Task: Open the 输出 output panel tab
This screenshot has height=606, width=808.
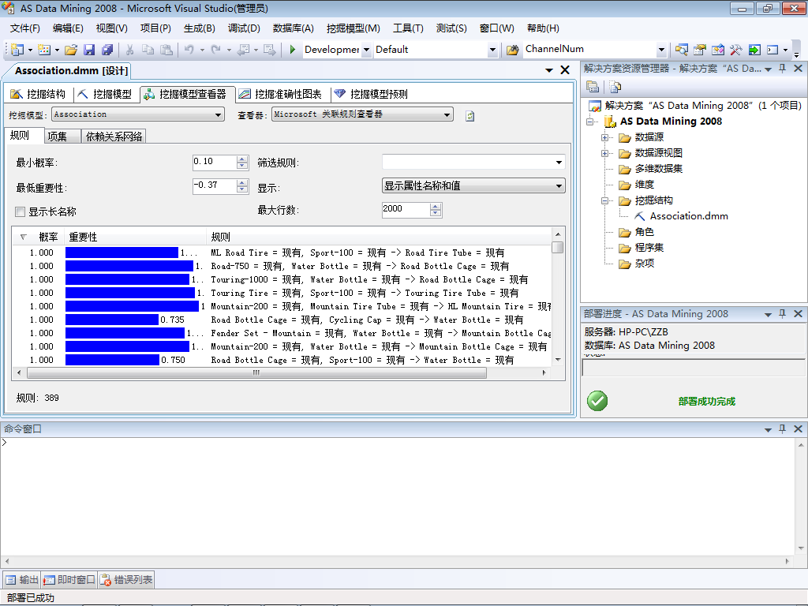Action: (22, 580)
